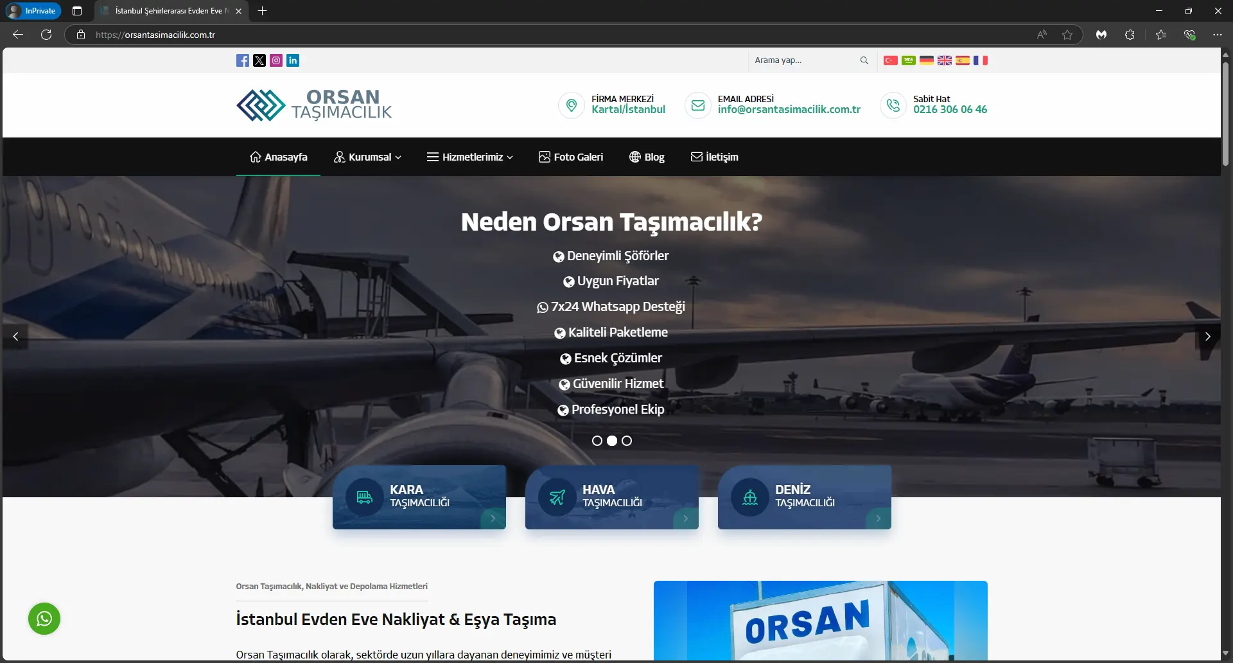Select the third slider dot indicator

coord(627,441)
